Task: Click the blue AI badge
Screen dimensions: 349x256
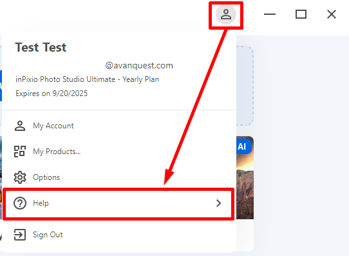Action: 244,146
